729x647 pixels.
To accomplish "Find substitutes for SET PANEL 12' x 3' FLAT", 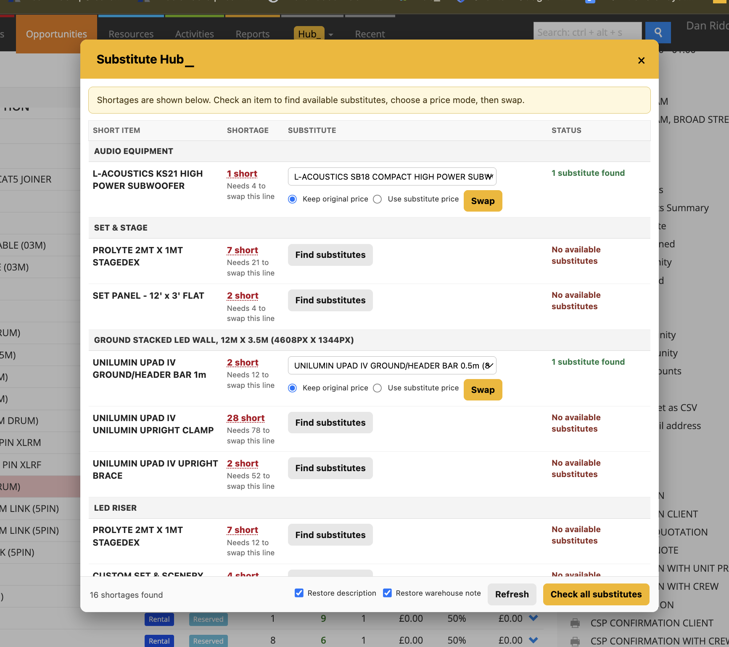I will [330, 300].
